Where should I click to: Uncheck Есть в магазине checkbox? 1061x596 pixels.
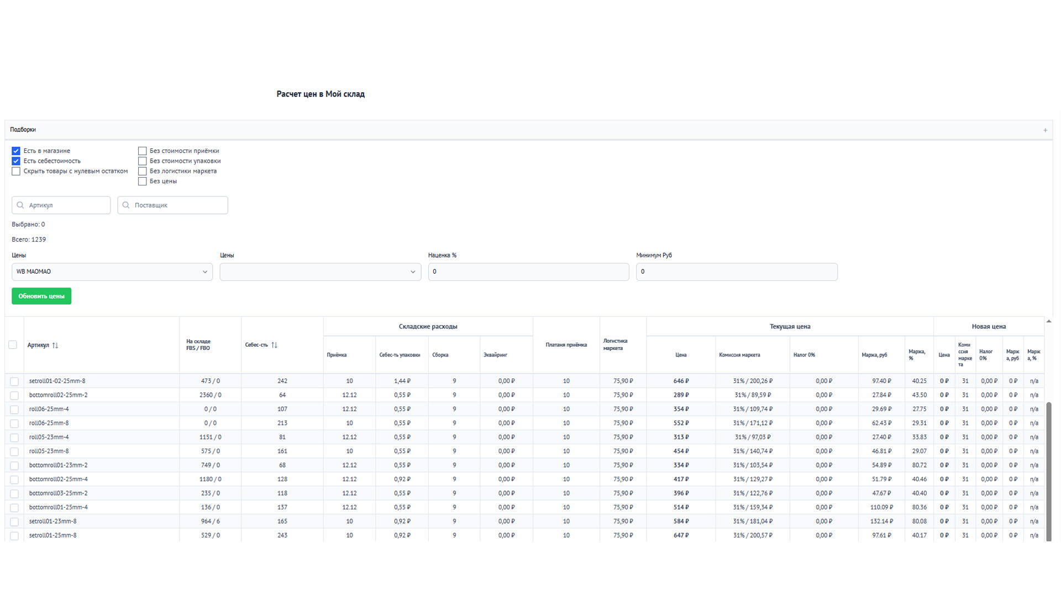pyautogui.click(x=16, y=151)
